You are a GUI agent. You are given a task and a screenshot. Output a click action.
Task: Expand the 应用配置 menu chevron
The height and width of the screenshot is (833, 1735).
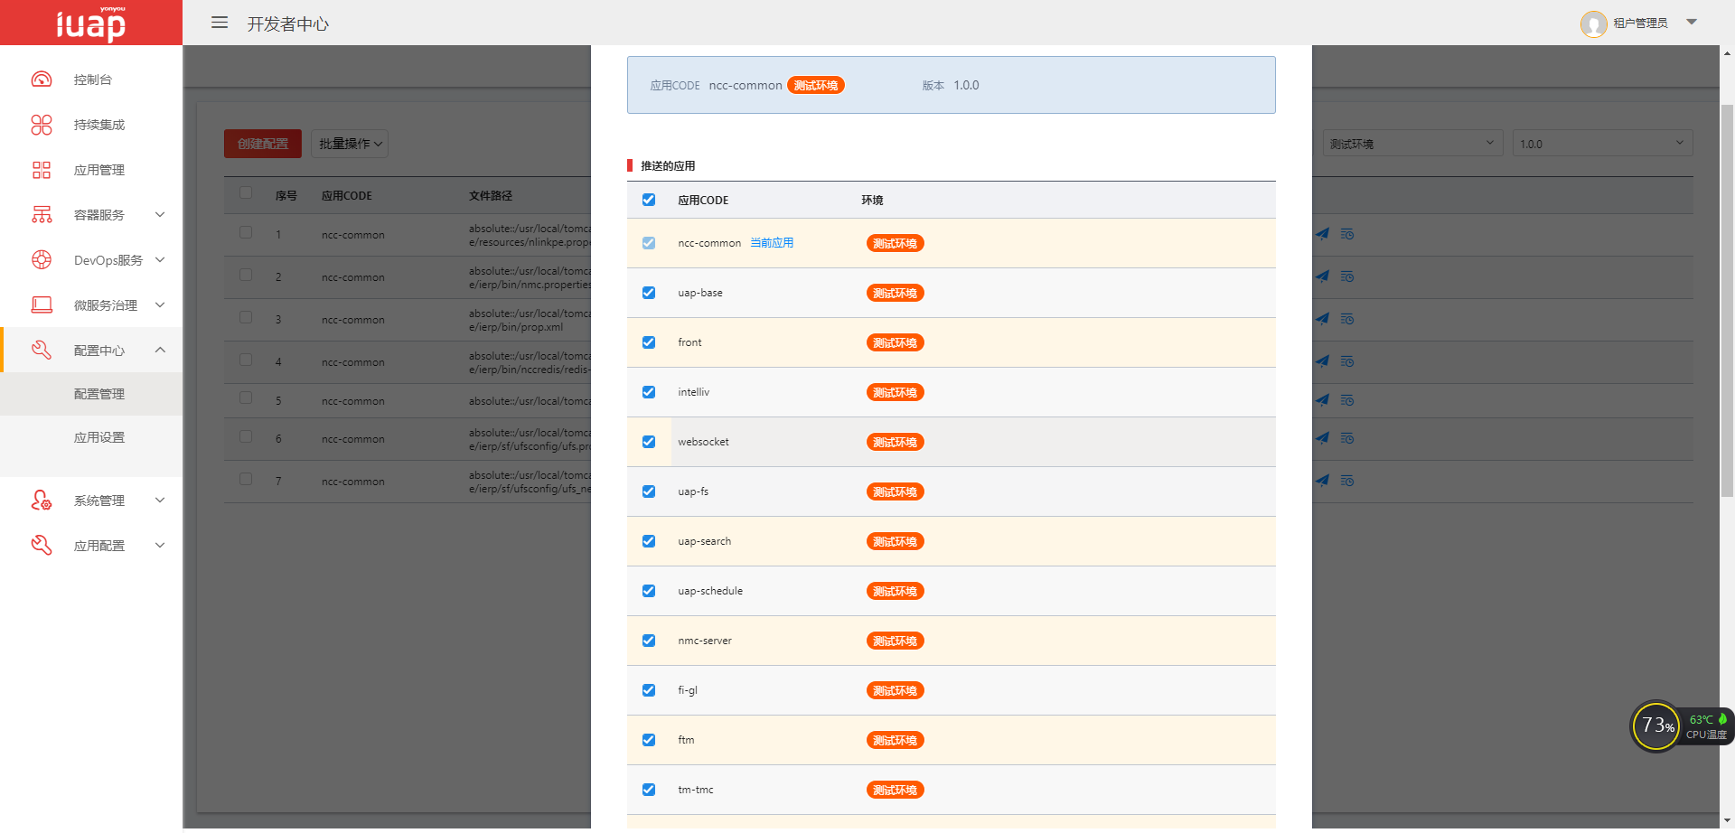160,546
